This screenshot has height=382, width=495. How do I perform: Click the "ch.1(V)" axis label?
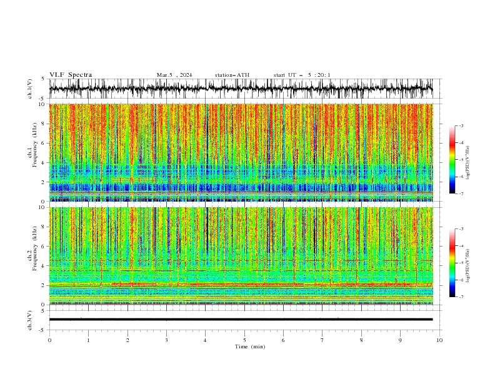(x=30, y=89)
